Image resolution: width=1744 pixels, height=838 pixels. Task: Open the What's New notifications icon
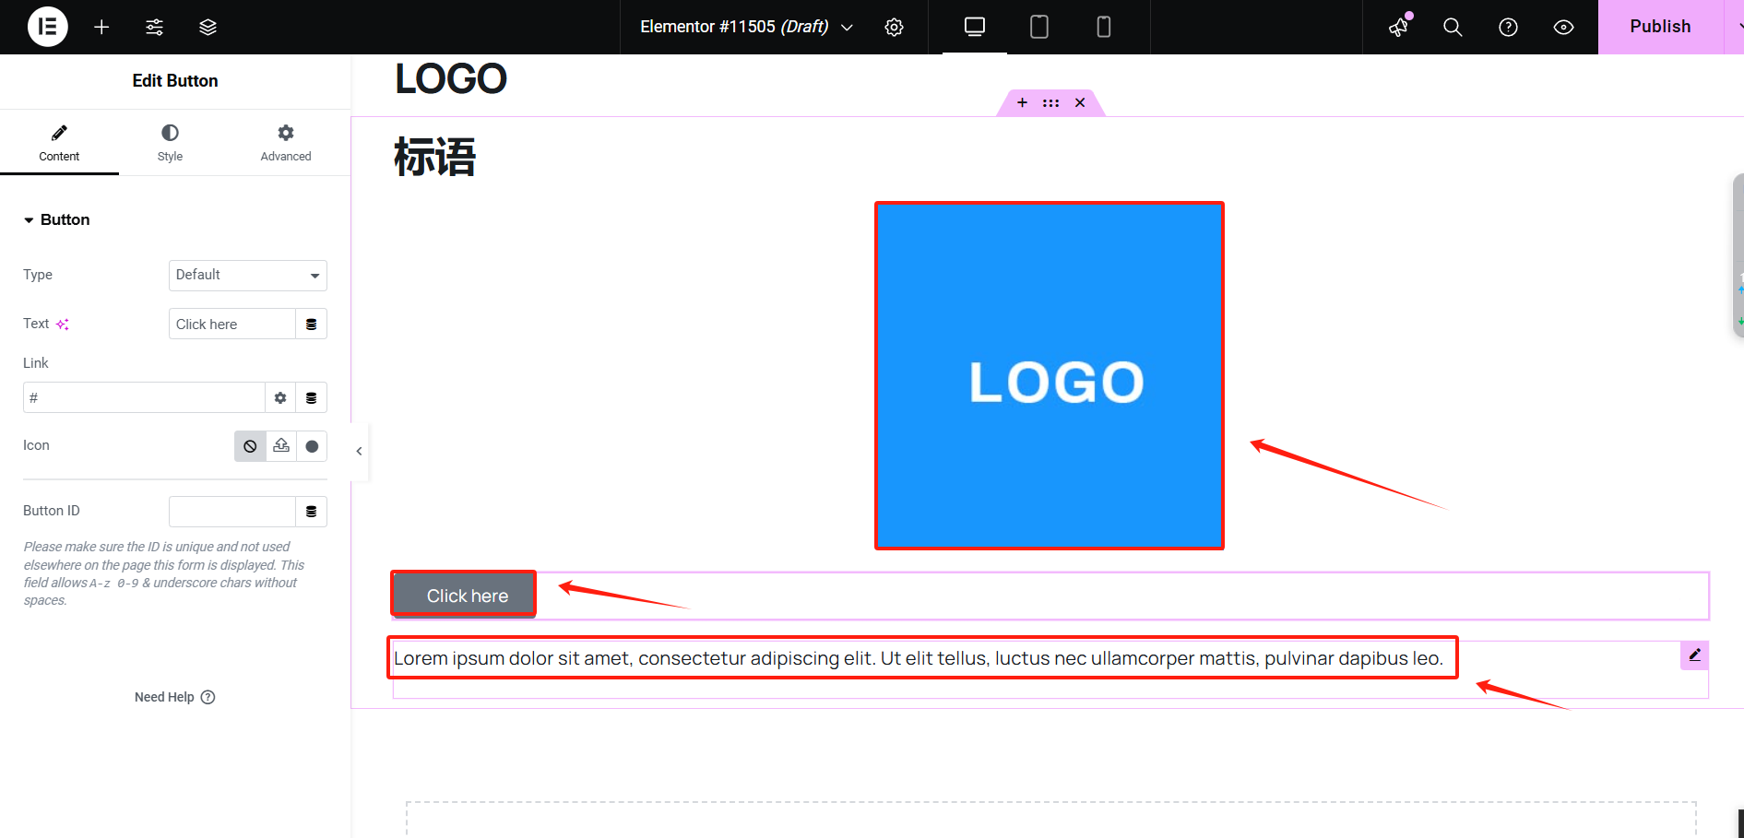click(1398, 28)
